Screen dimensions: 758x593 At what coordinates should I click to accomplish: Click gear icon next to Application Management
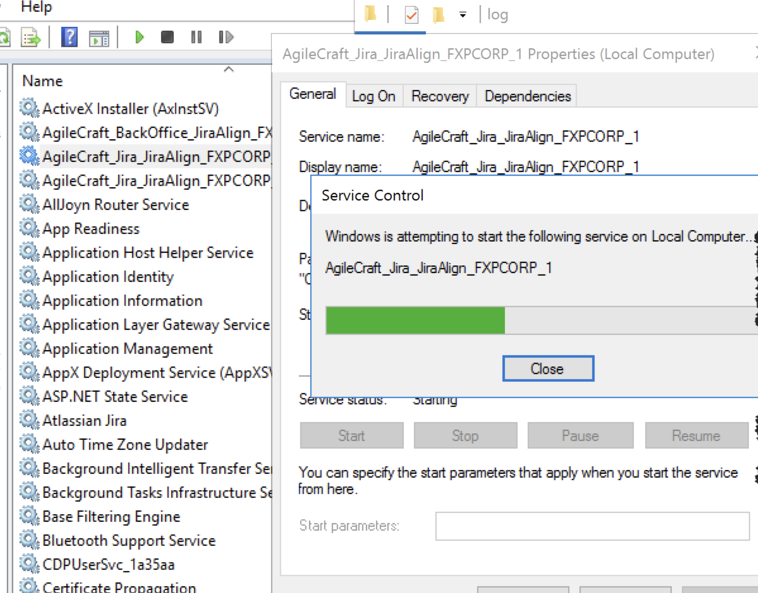pyautogui.click(x=29, y=348)
